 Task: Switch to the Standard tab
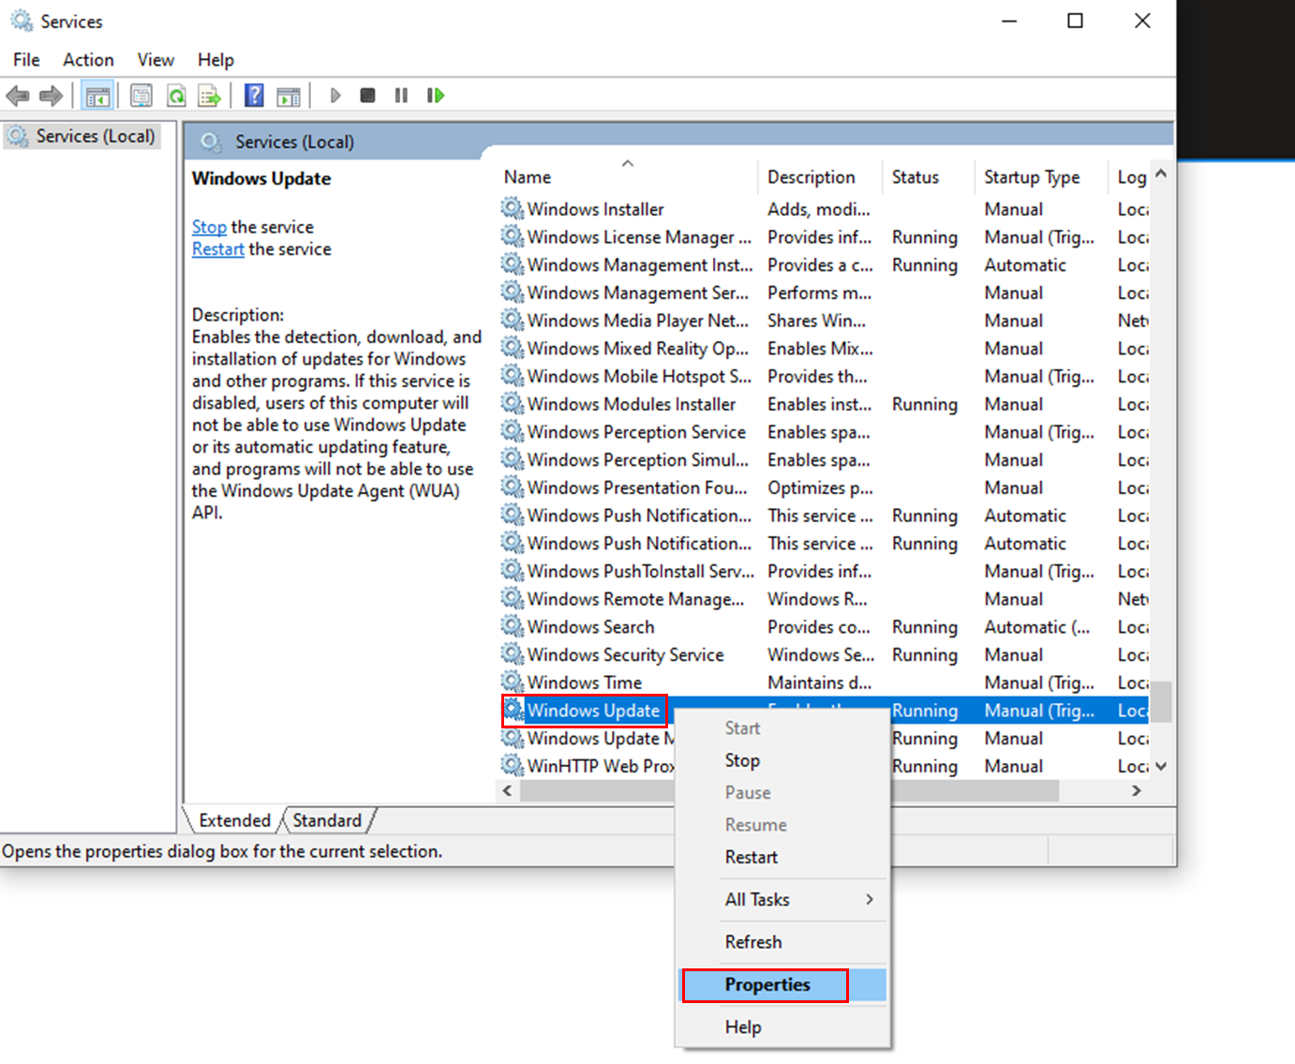327,820
